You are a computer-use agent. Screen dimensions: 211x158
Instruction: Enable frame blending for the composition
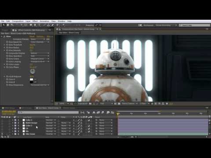98,112
